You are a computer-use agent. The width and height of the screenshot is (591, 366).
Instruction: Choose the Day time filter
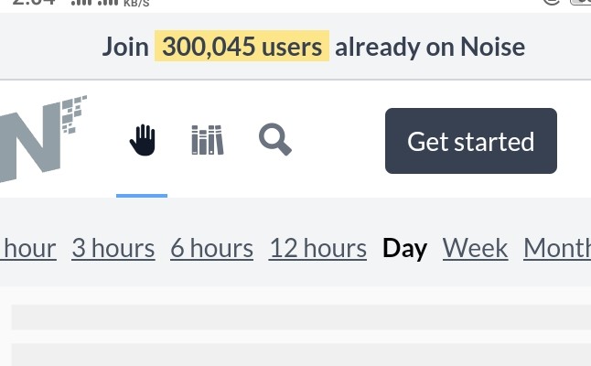point(404,249)
